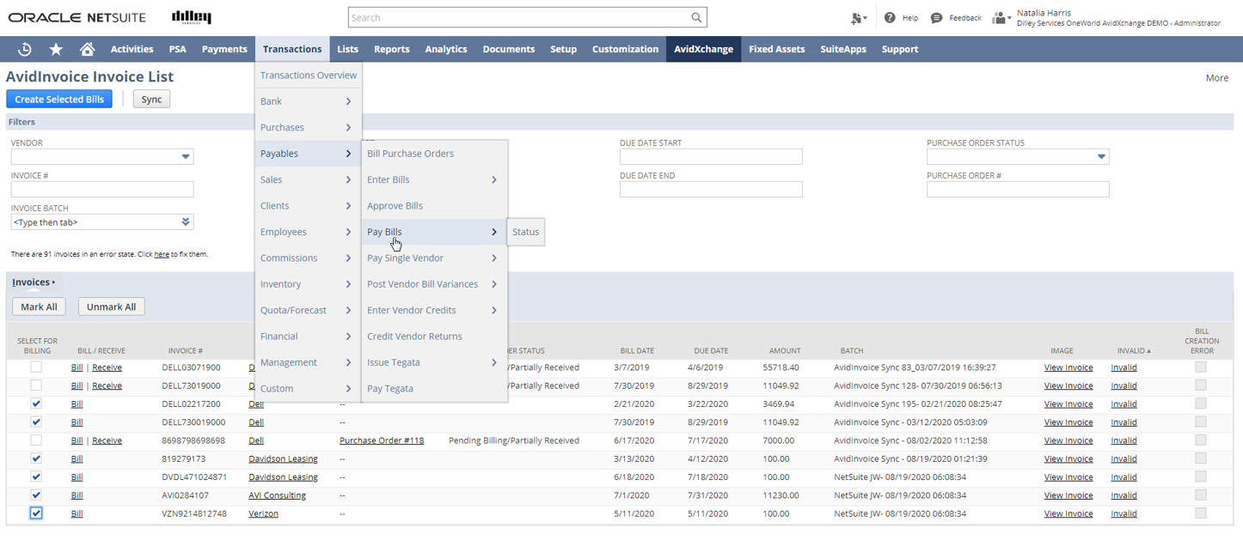Click the Help question mark icon
Image resolution: width=1243 pixels, height=540 pixels.
coord(890,17)
